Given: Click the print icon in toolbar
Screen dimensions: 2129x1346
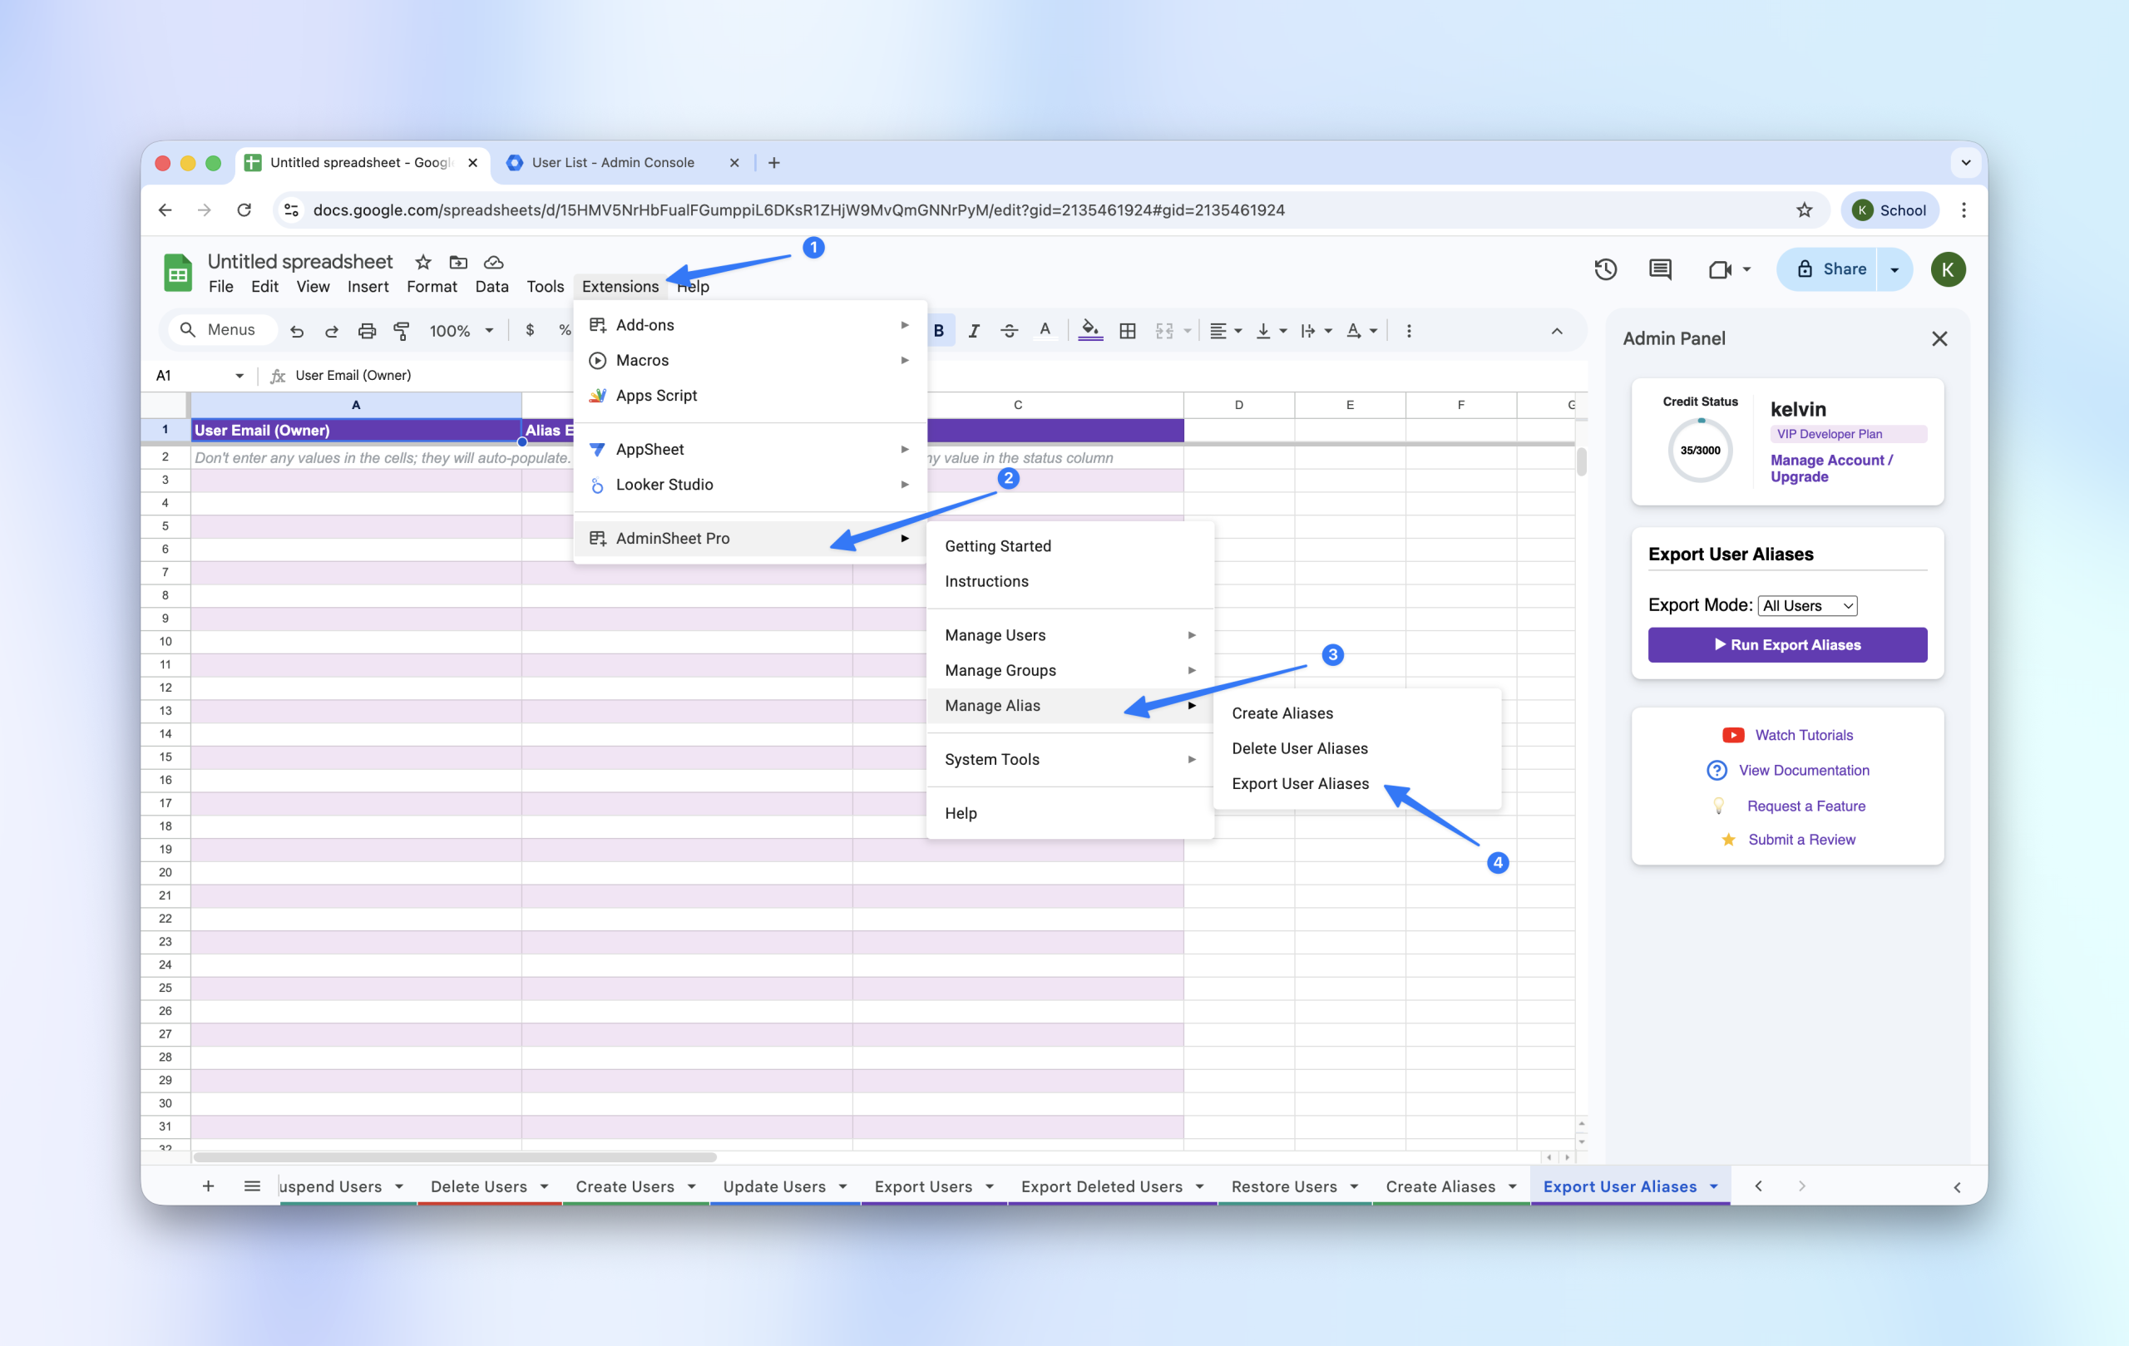Looking at the screenshot, I should 366,331.
